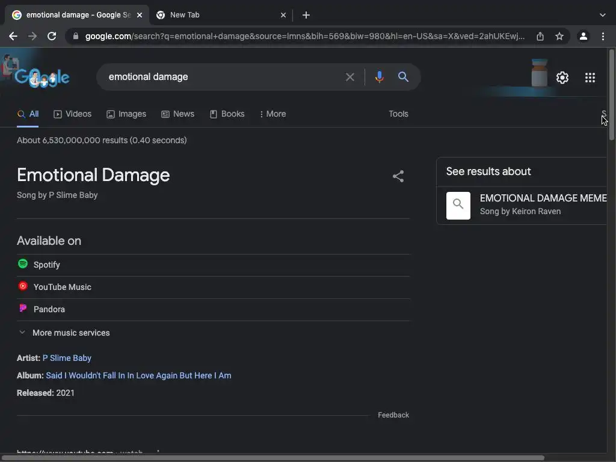Switch to the Books tab

[x=227, y=114]
